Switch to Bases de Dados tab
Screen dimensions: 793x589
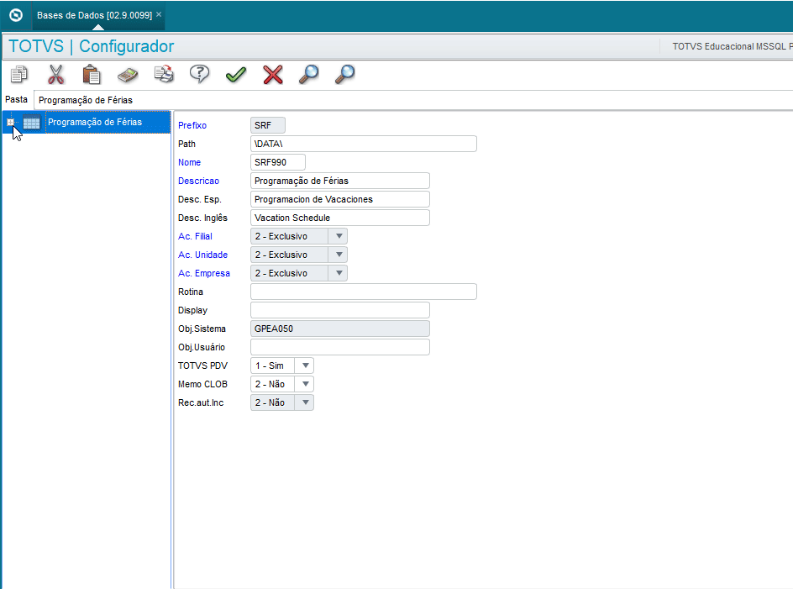tap(94, 15)
